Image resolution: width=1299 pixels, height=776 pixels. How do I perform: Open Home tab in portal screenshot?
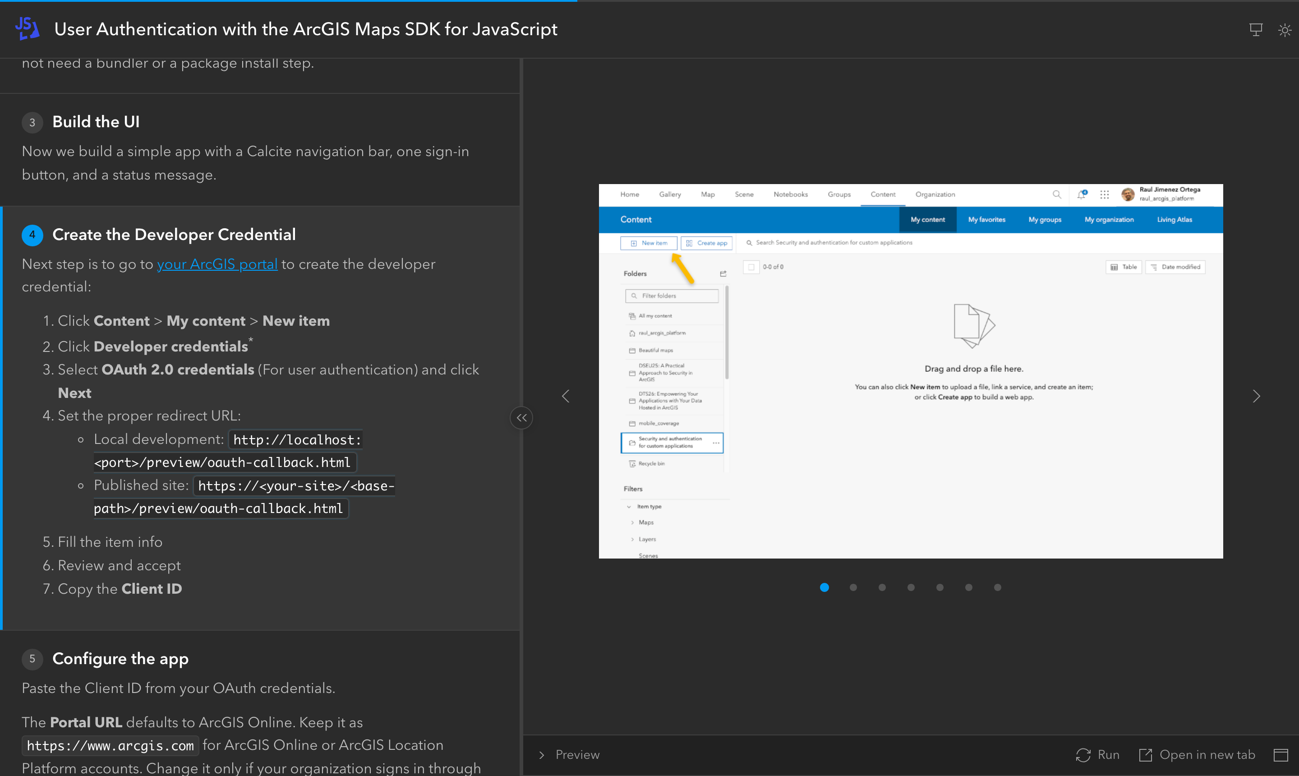629,194
